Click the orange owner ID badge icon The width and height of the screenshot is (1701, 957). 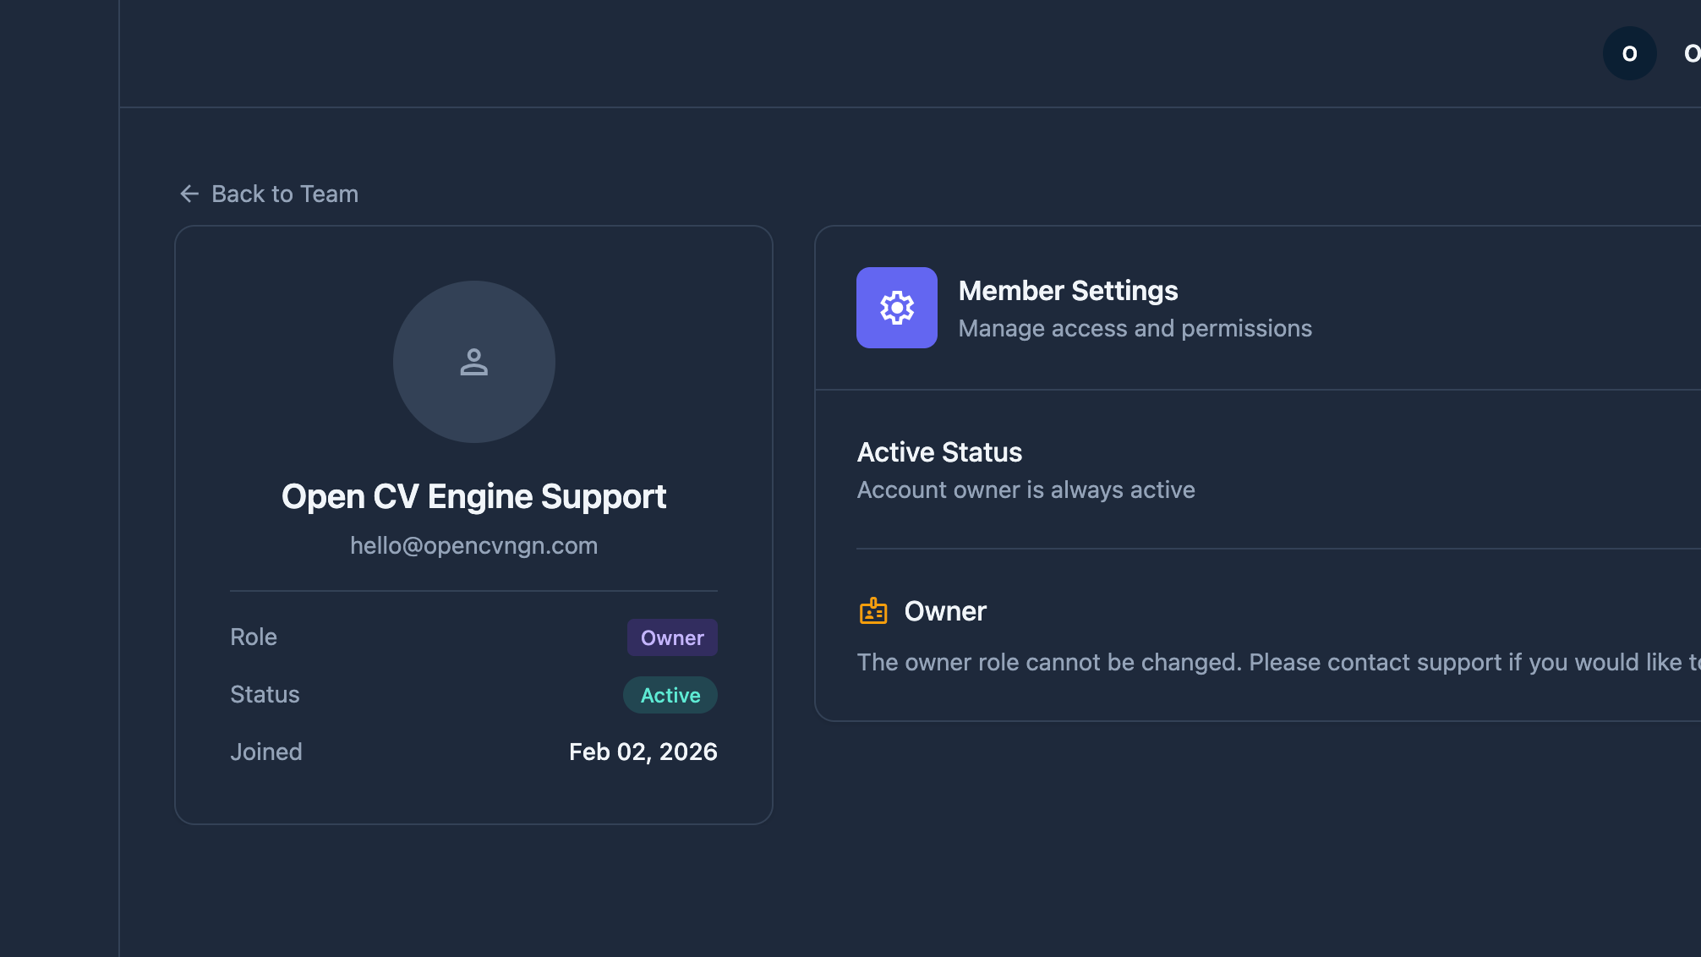pyautogui.click(x=872, y=610)
